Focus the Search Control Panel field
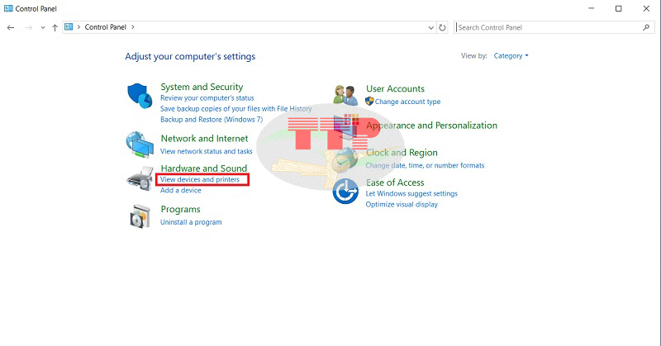This screenshot has height=346, width=661. point(554,27)
